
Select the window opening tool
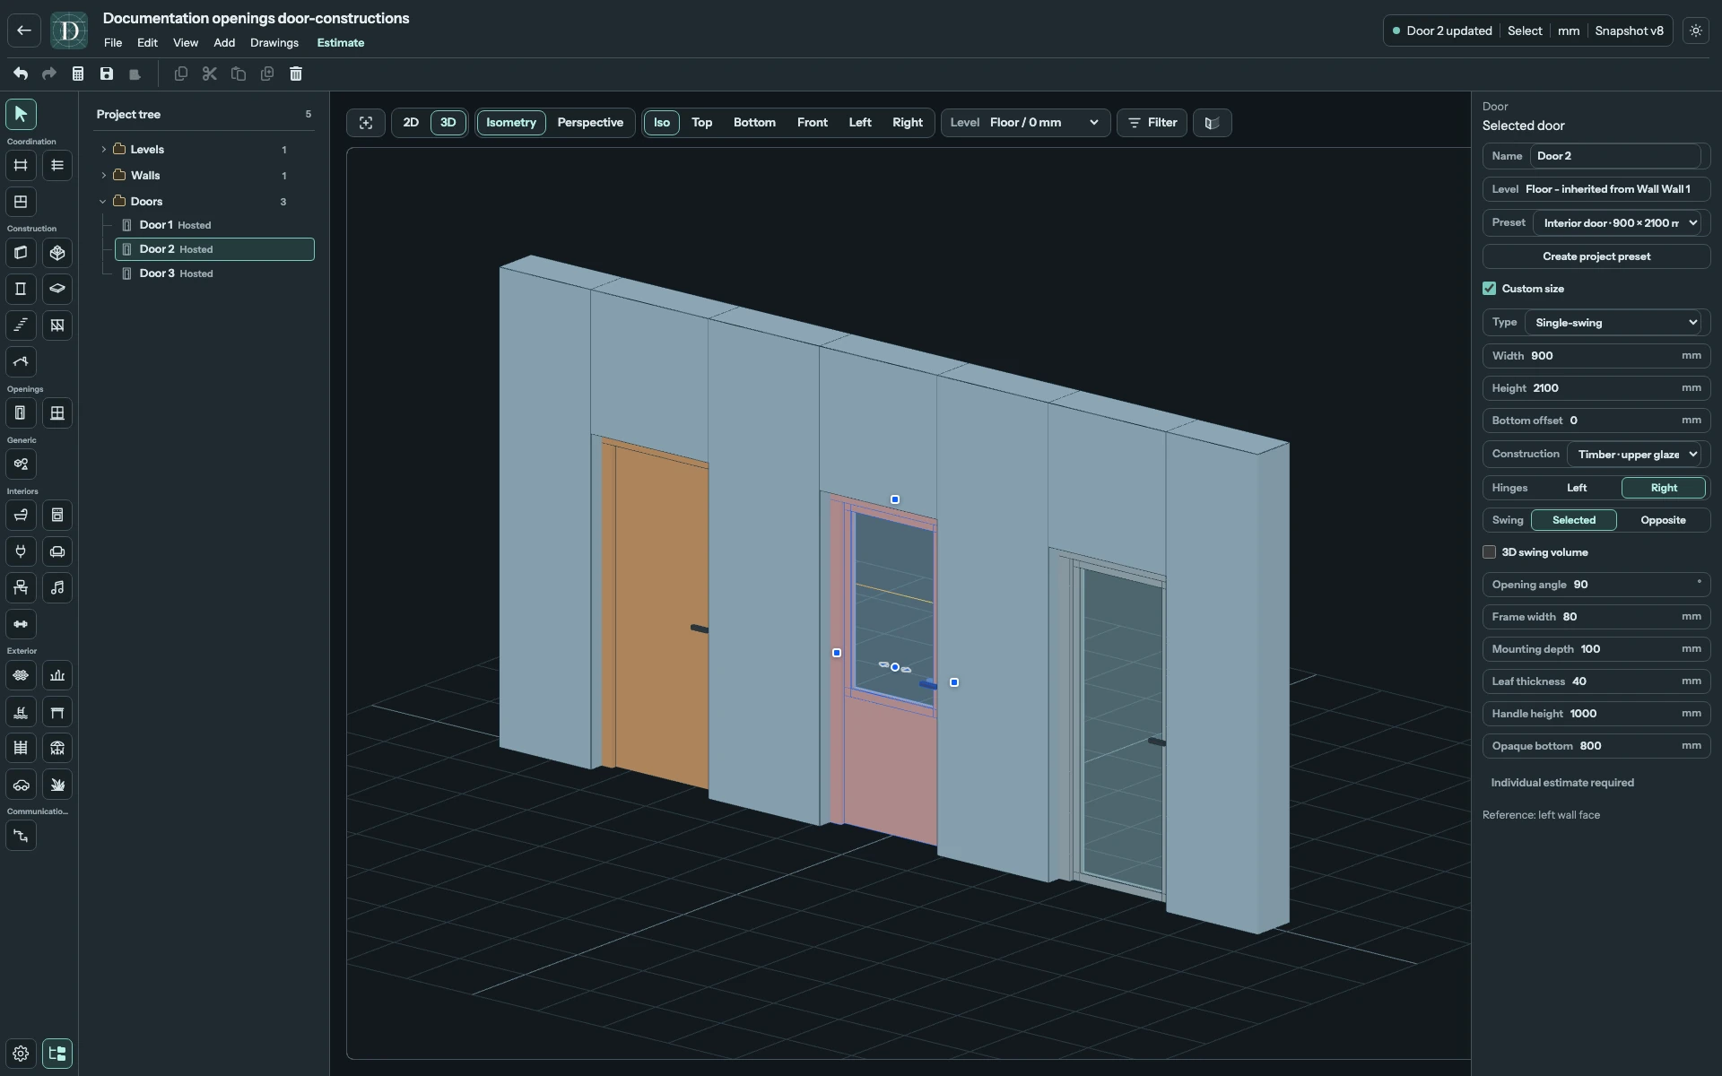pos(57,413)
